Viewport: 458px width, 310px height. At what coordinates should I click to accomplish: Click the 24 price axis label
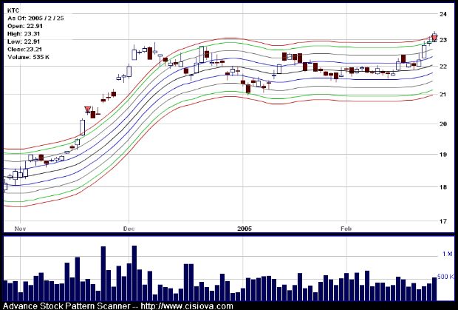click(x=443, y=14)
